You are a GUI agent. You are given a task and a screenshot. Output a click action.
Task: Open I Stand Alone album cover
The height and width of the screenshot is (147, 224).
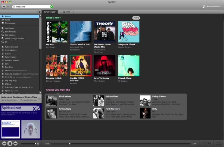pos(129,66)
